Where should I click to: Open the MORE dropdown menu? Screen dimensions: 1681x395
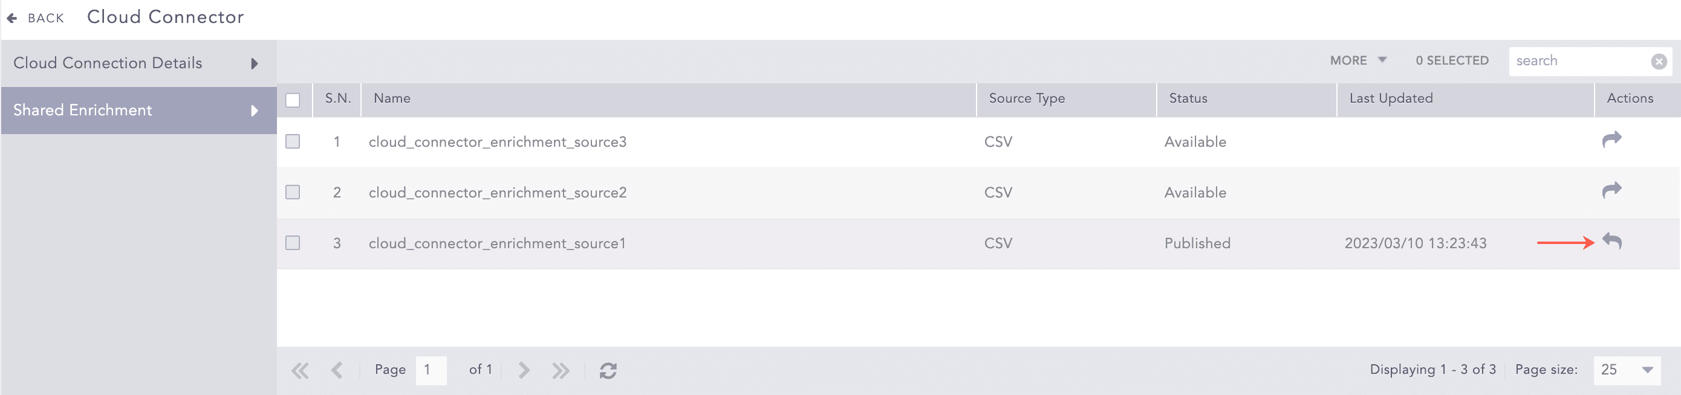tap(1357, 60)
